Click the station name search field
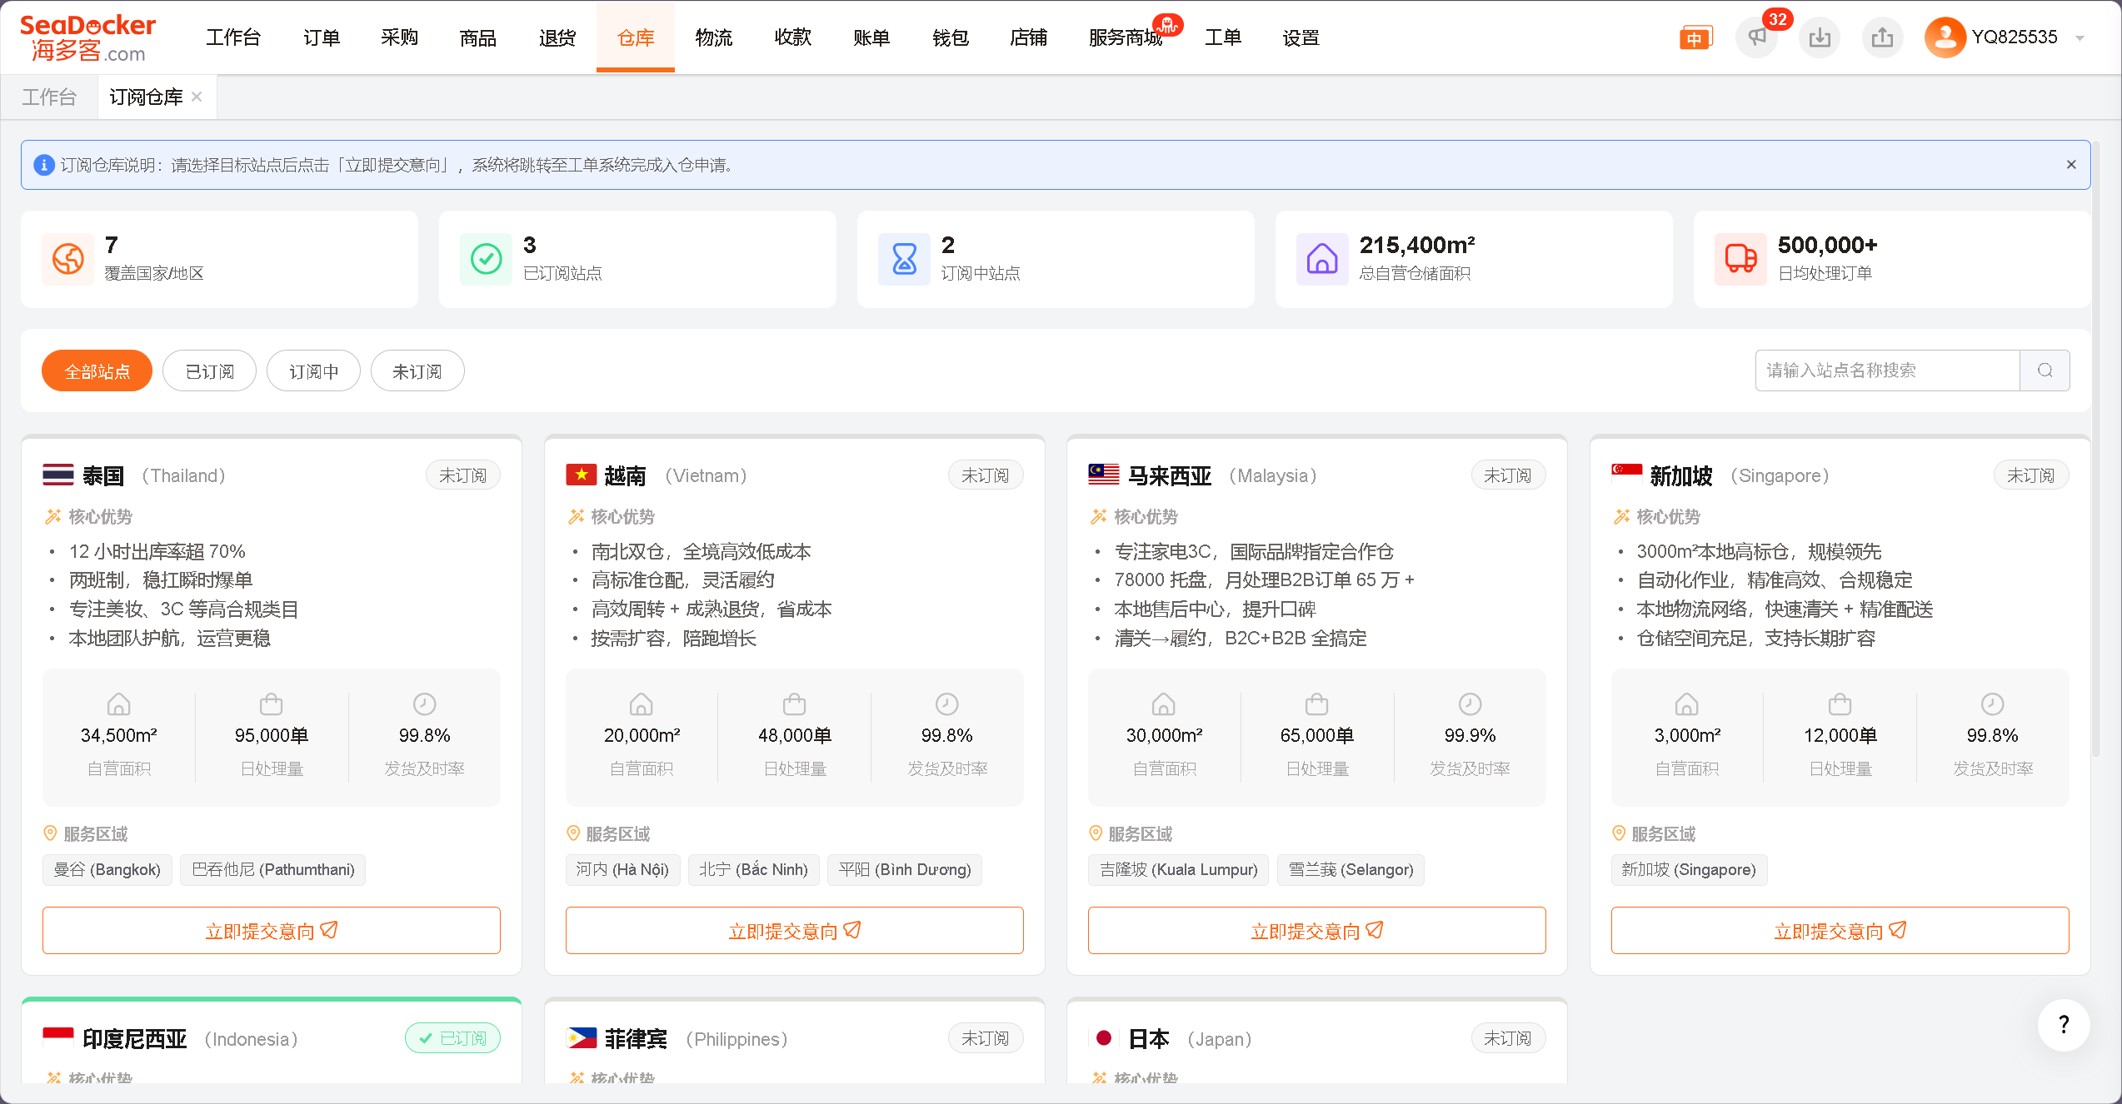 (x=1886, y=370)
